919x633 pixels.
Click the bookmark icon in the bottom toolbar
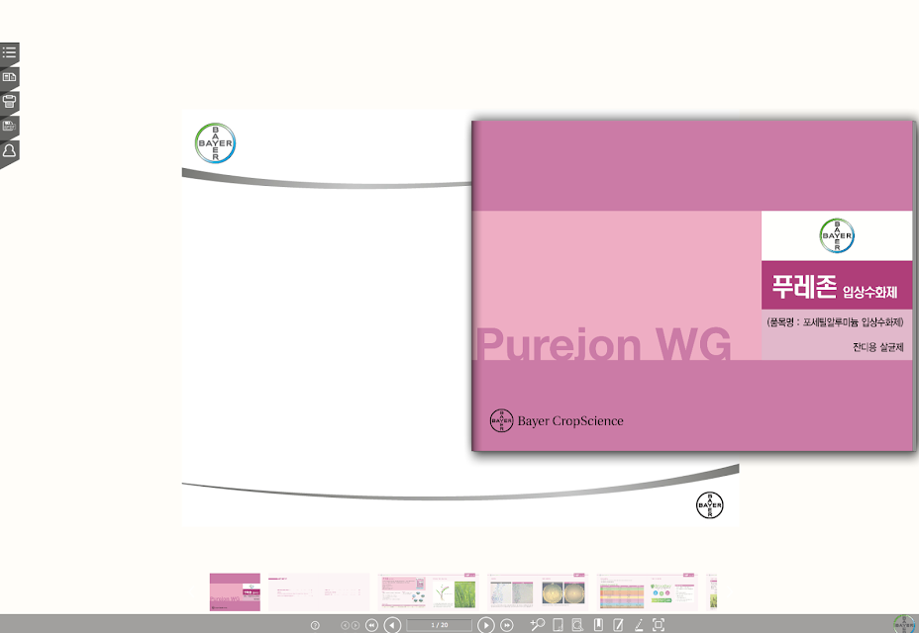[598, 625]
